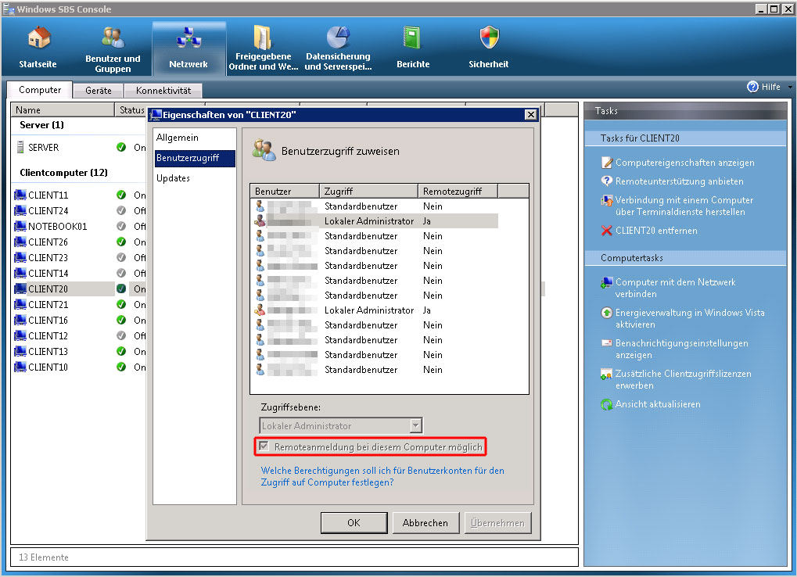797x577 pixels.
Task: Close the Eigenschaften von CLIENT20 dialog
Action: [530, 115]
